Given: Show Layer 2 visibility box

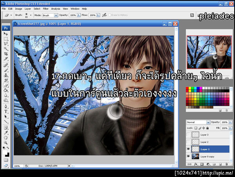Looking at the screenshot, I should 188,142.
